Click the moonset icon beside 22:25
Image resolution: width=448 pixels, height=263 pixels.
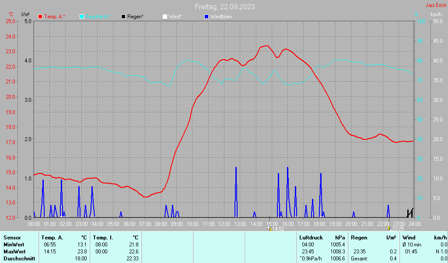point(389,228)
